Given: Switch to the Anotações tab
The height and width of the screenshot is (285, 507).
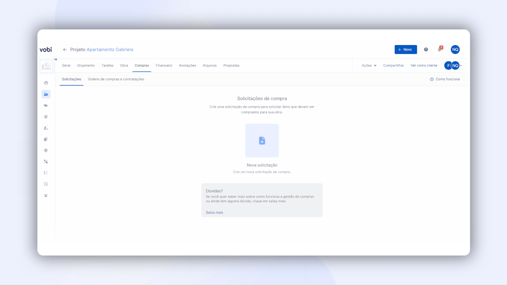Looking at the screenshot, I should [187, 65].
